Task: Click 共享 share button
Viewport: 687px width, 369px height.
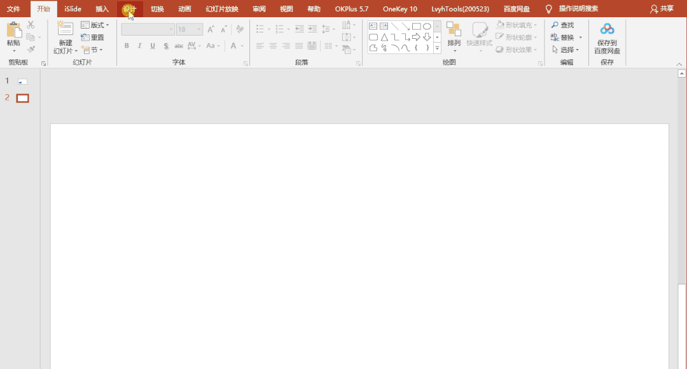Action: pyautogui.click(x=662, y=9)
